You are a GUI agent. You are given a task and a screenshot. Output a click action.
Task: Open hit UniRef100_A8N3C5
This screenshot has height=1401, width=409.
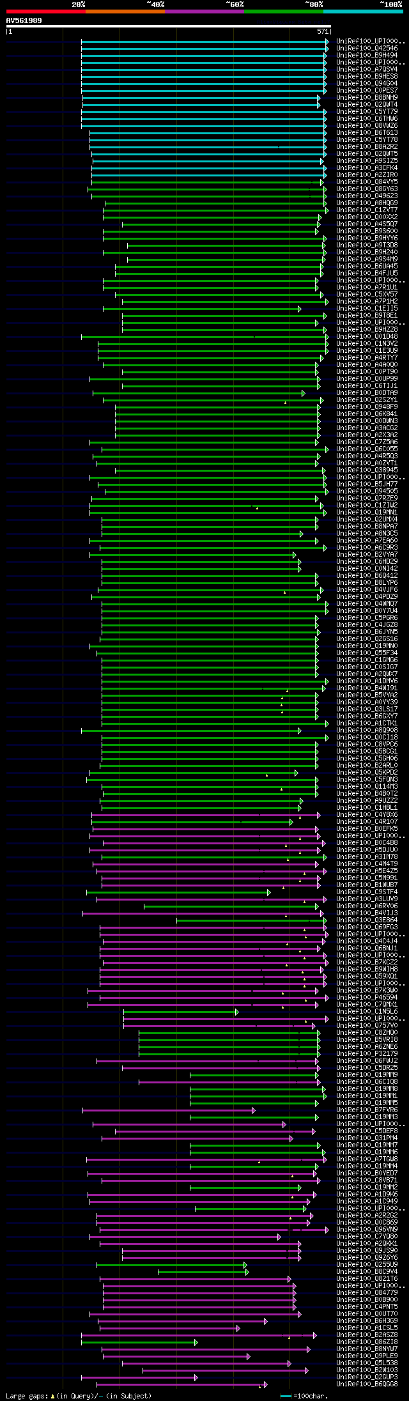(x=367, y=533)
